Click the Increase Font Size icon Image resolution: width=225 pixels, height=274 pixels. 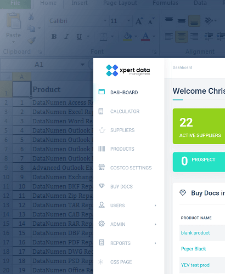coord(139,21)
